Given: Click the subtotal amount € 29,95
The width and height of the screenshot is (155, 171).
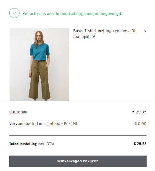Looking at the screenshot, I should coord(139,112).
